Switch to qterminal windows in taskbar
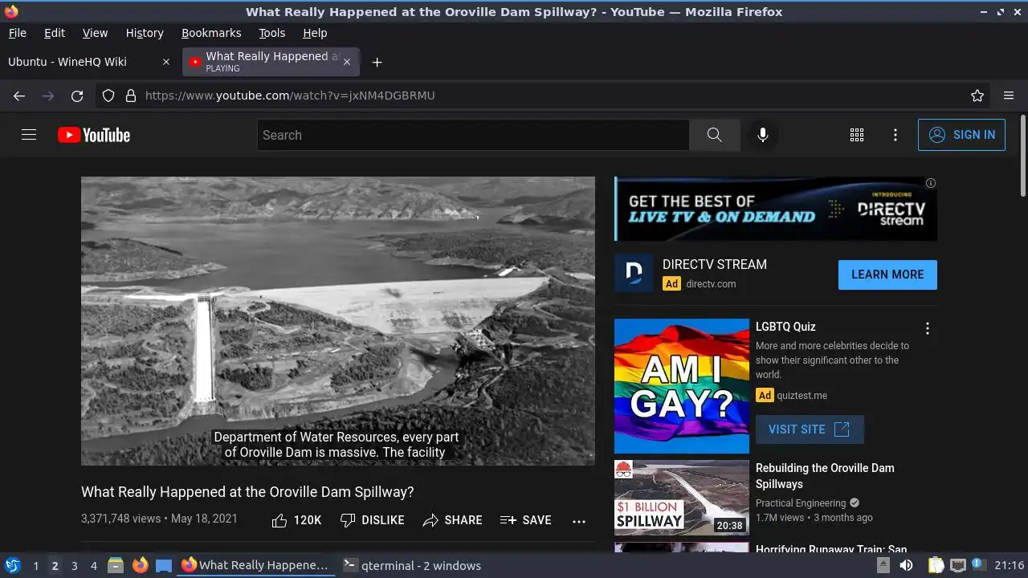Screen dimensions: 1028x578 point(412,565)
